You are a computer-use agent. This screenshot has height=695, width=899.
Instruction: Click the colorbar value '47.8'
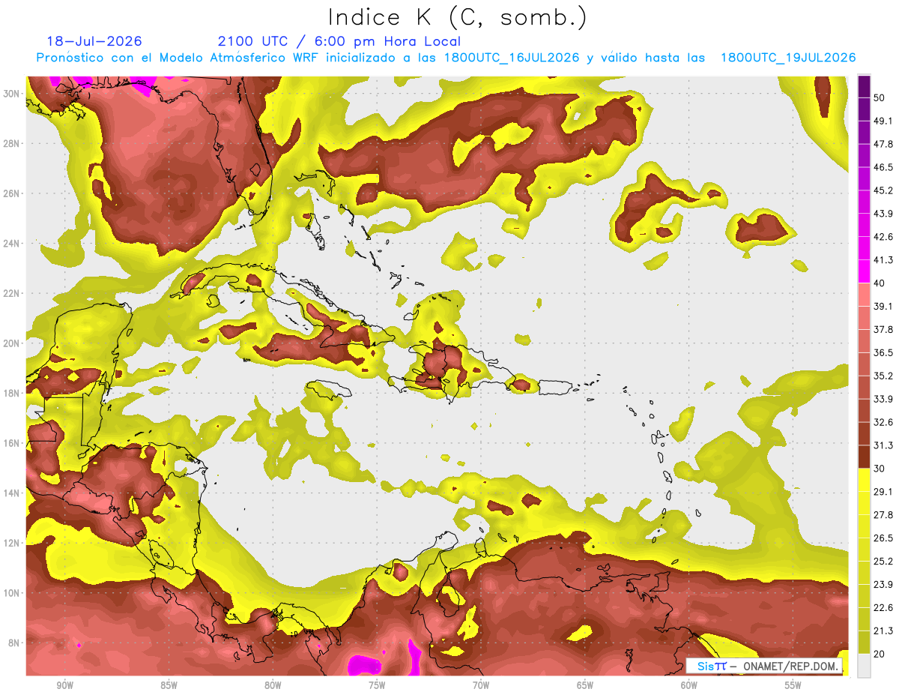(x=883, y=143)
